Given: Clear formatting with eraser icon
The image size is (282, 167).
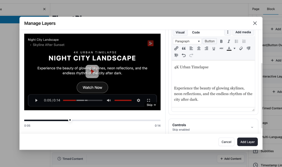Looking at the screenshot, I should [241, 48].
